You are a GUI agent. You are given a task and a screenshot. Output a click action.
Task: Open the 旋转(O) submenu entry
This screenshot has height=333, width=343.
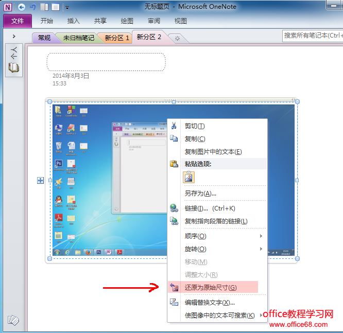217,249
